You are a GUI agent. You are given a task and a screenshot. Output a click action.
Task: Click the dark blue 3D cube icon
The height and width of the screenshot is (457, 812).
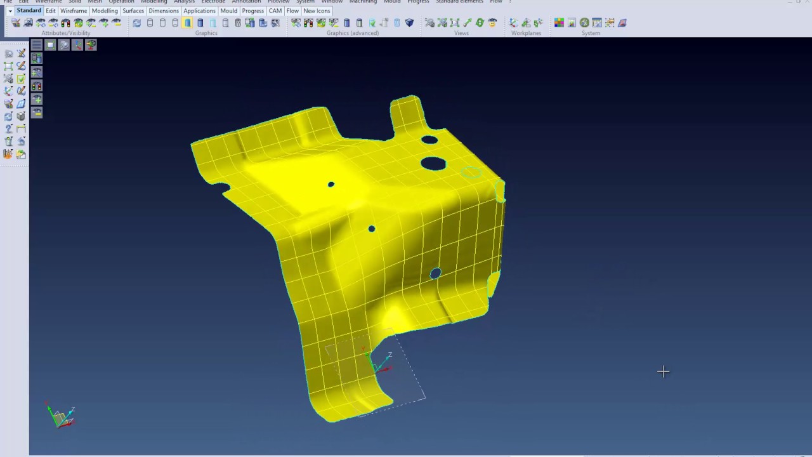(x=409, y=23)
